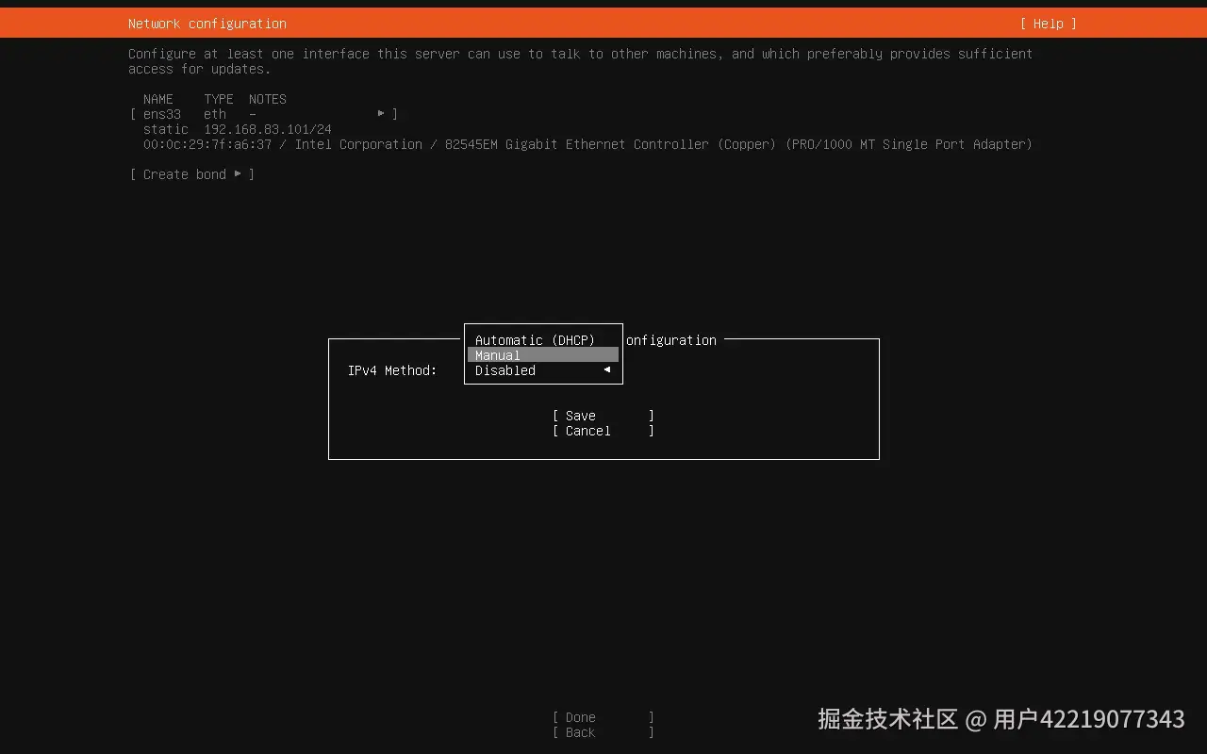Open the Help menu
The image size is (1207, 754).
click(1048, 23)
